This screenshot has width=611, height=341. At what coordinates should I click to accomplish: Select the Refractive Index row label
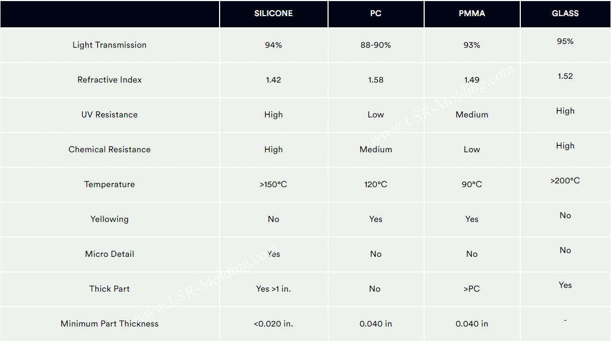click(110, 80)
